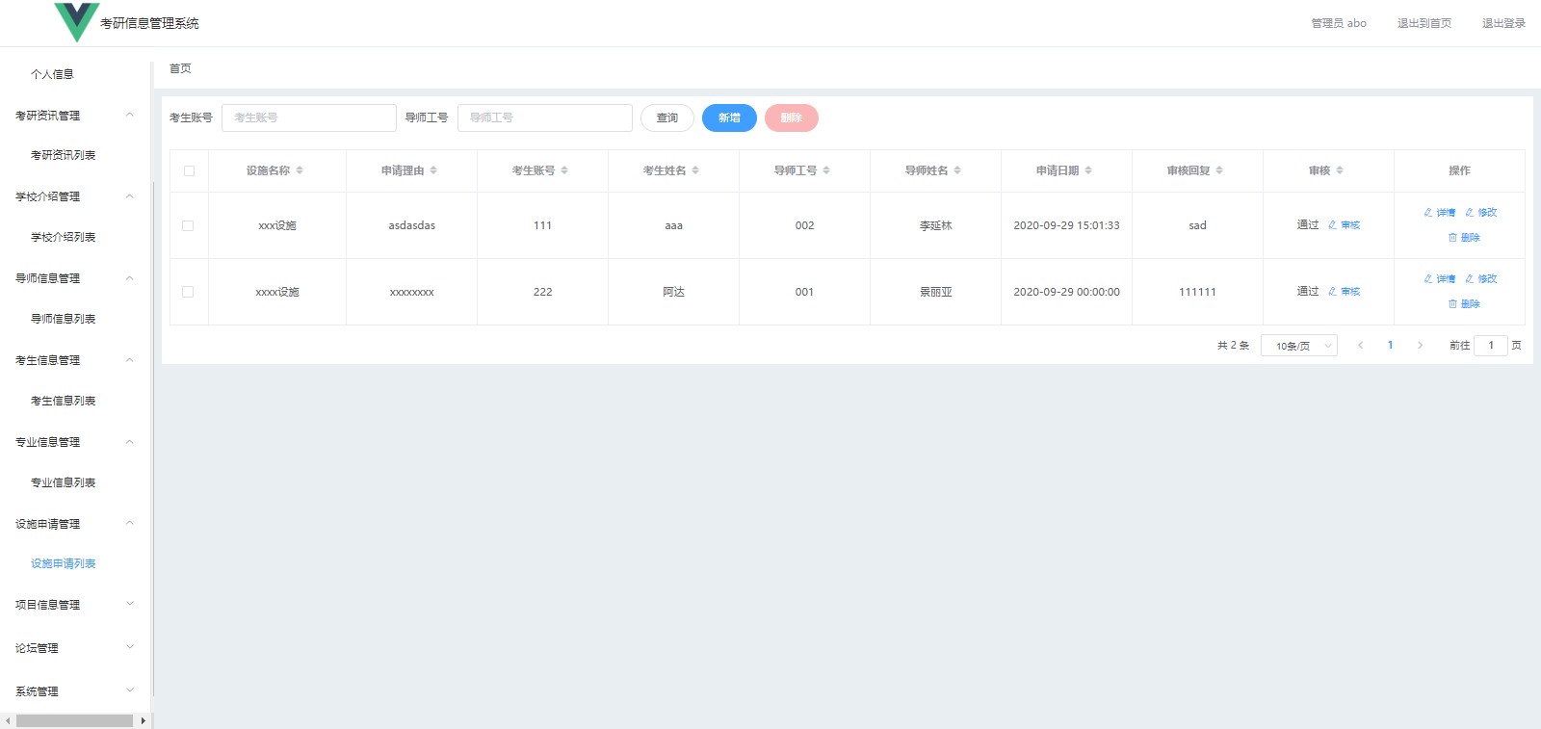Click the Vue logo in header
Image resolution: width=1541 pixels, height=729 pixels.
[x=76, y=22]
